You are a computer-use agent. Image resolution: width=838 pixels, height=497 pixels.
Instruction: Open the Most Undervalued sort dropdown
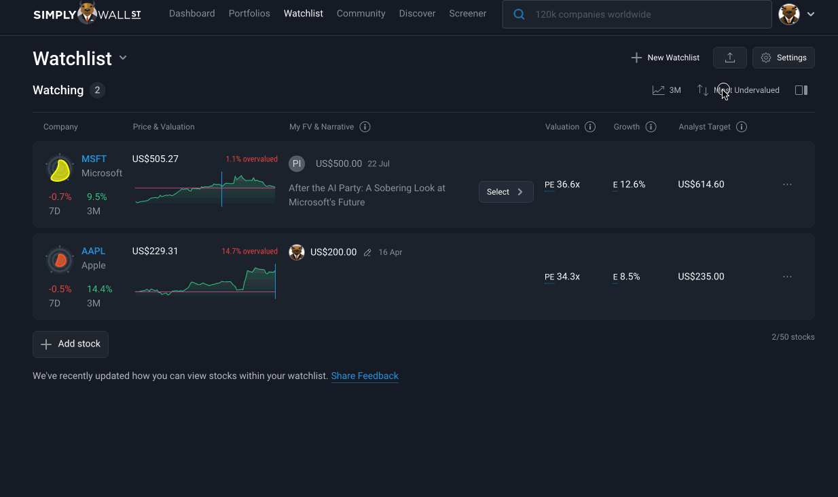[x=738, y=90]
